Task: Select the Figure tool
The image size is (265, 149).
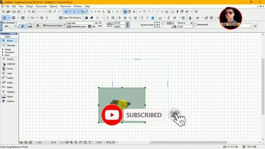Action: tap(9, 96)
